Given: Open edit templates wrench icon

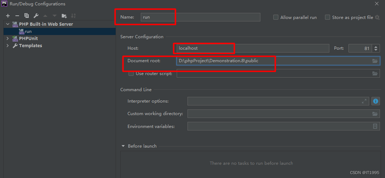Looking at the screenshot, I should [36, 16].
